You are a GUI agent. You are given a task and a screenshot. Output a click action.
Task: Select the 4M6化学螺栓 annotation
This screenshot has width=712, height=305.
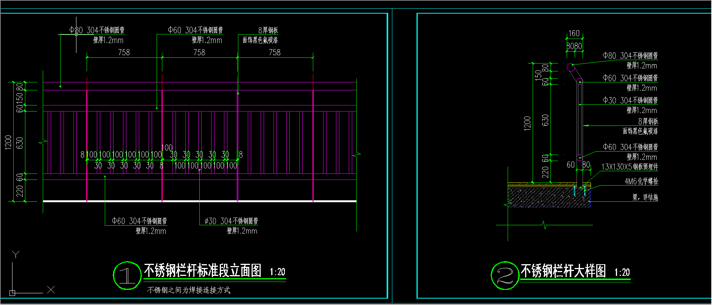(641, 181)
